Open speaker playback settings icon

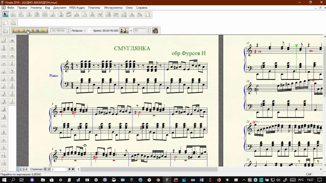pos(155,30)
